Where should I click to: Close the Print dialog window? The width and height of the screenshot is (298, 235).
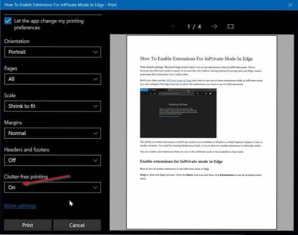tap(291, 5)
